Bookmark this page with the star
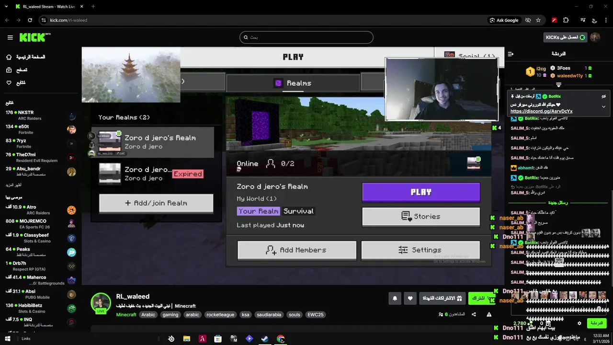This screenshot has height=345, width=613. click(x=538, y=20)
